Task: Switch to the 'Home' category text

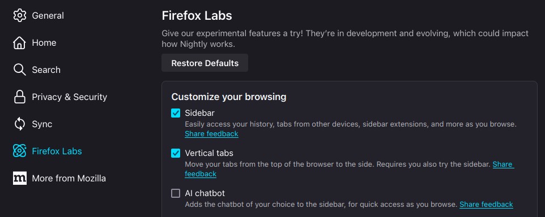Action: 44,42
